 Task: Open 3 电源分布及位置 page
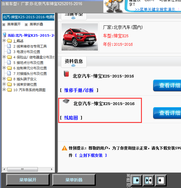(27, 52)
